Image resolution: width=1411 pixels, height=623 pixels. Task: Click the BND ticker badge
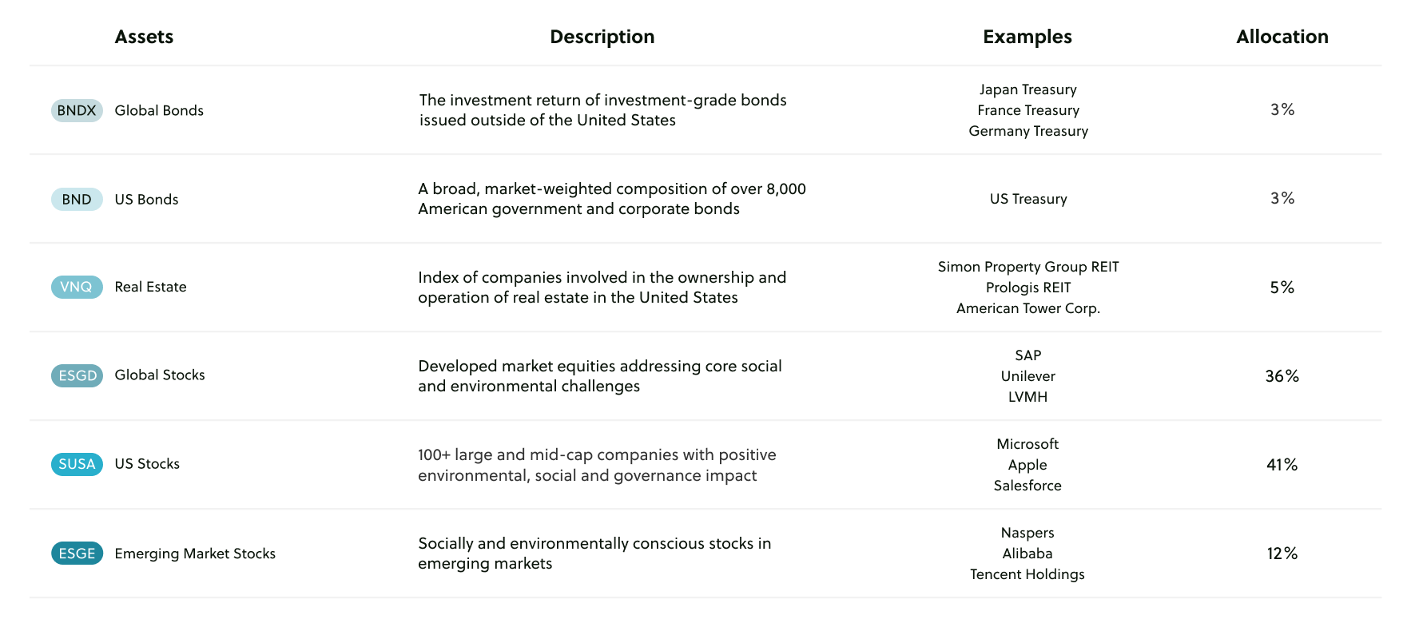77,199
